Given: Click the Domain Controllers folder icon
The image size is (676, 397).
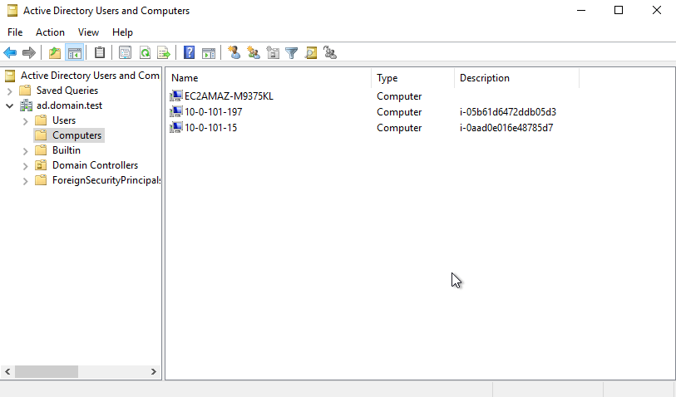Looking at the screenshot, I should 41,165.
